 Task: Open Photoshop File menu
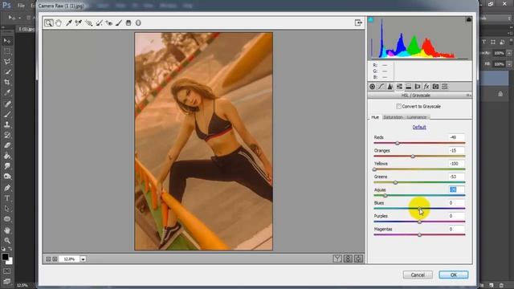coord(21,6)
